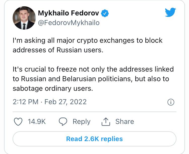
Task: Click the 14.9K likes count
Action: (x=37, y=122)
